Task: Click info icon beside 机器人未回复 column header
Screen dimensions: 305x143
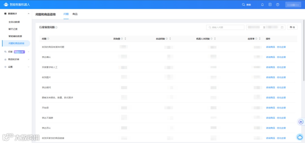Action: click(x=212, y=39)
